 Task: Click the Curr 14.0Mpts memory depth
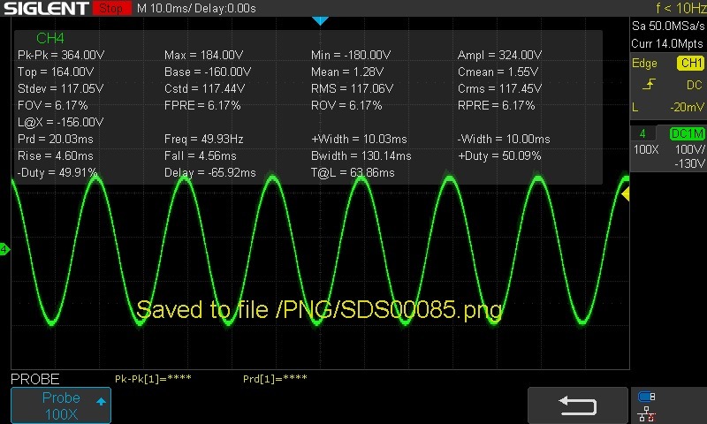point(667,43)
